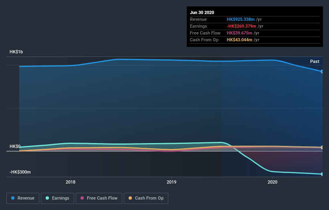Click the HK$1b y-axis label

16,52
